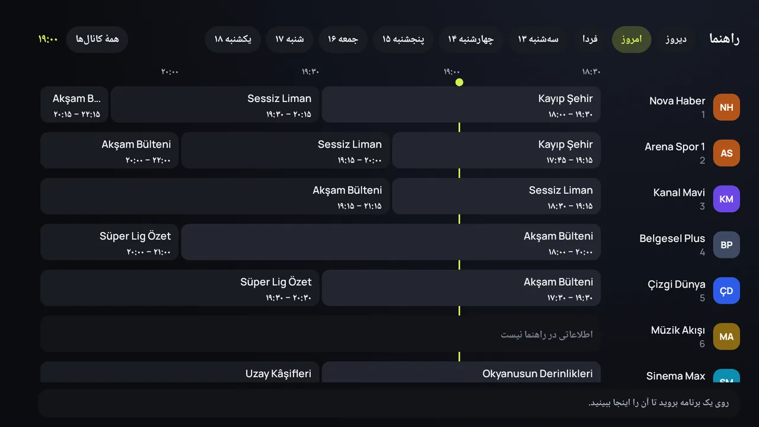Open Süper Lig Özet on Belgesel Plus

coord(109,242)
